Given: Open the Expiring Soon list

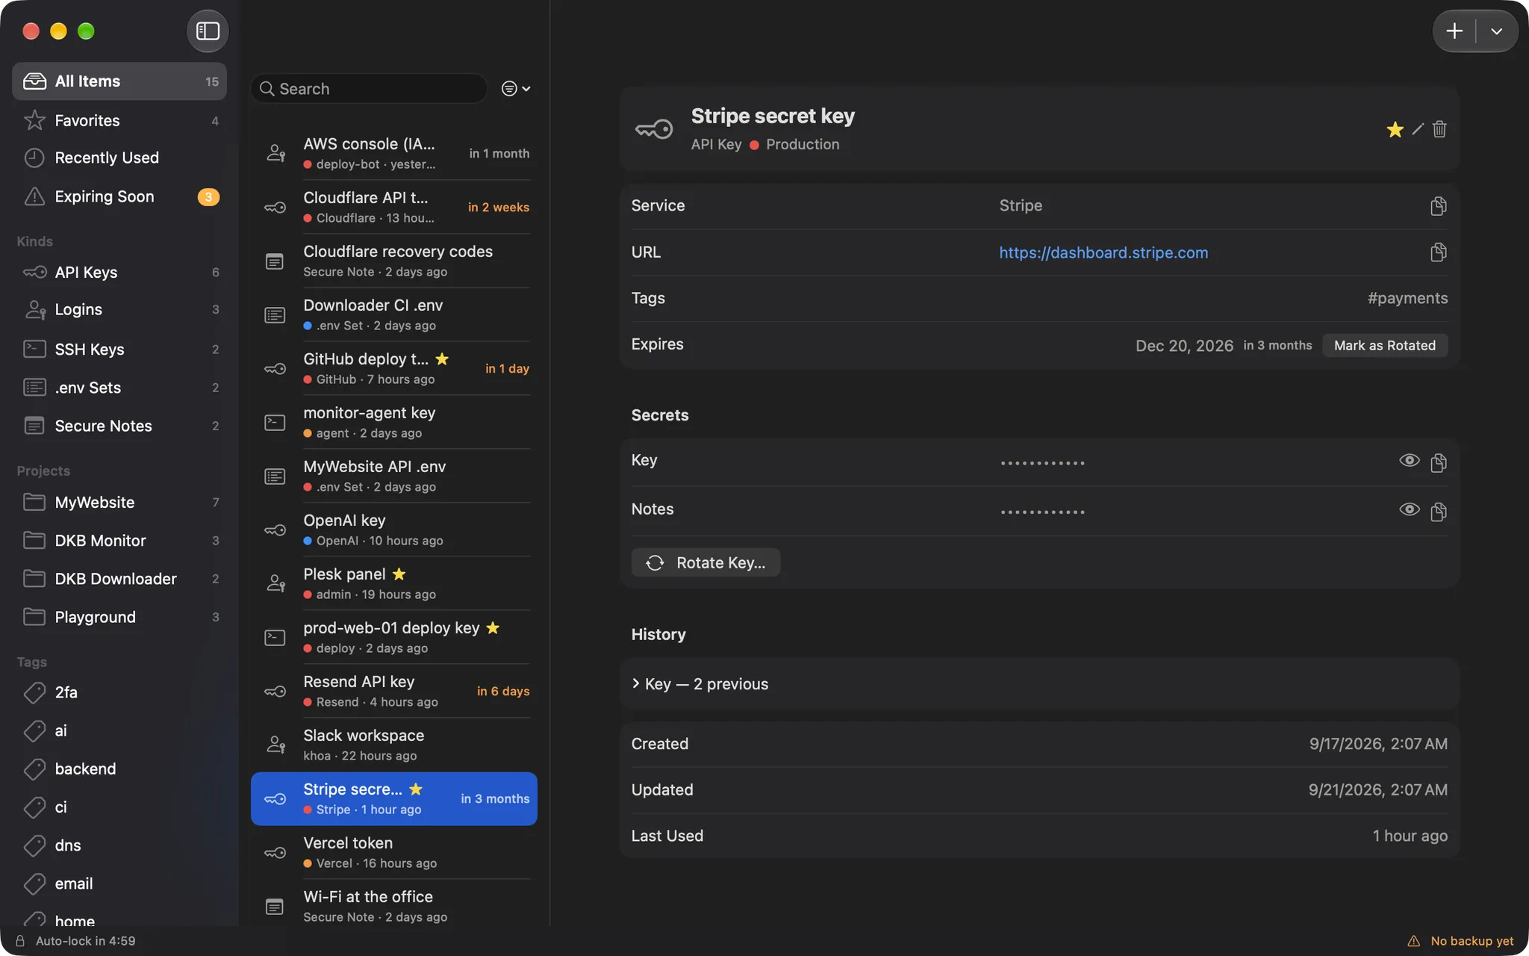Looking at the screenshot, I should pyautogui.click(x=119, y=196).
